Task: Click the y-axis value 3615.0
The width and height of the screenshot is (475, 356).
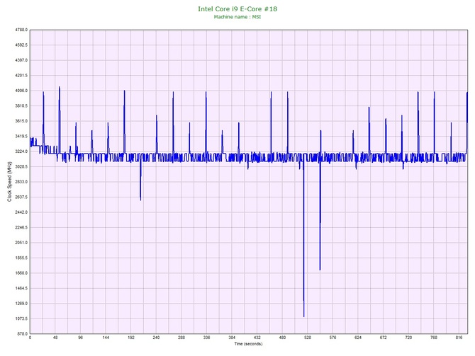Action: [x=21, y=121]
